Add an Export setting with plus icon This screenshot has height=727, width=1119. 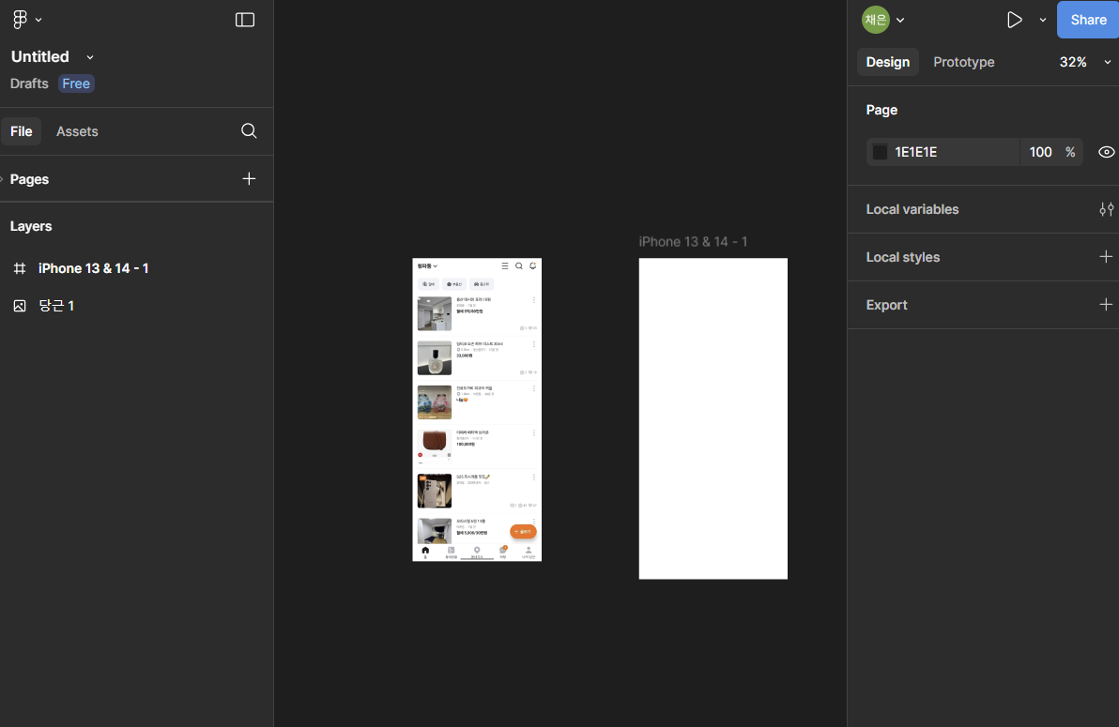[1106, 305]
